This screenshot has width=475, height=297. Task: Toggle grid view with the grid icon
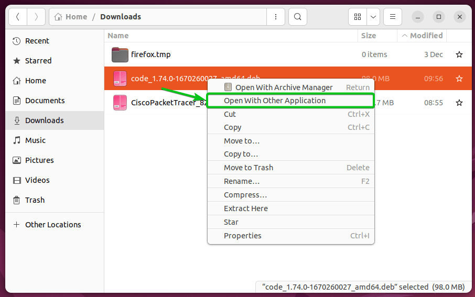[358, 17]
